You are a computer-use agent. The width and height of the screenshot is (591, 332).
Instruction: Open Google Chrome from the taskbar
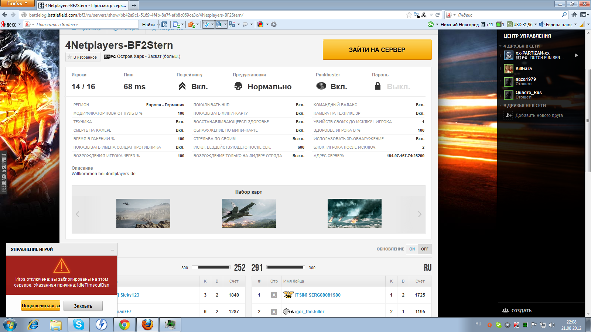[124, 325]
